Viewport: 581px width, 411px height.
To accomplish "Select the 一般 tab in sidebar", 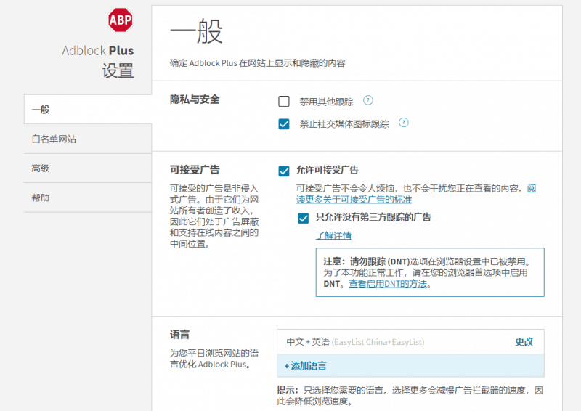I will point(88,110).
